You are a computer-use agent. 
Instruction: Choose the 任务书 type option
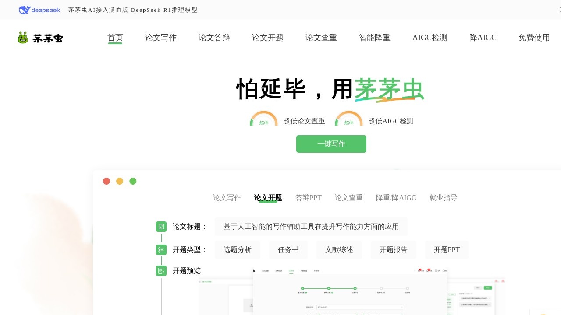tap(288, 250)
